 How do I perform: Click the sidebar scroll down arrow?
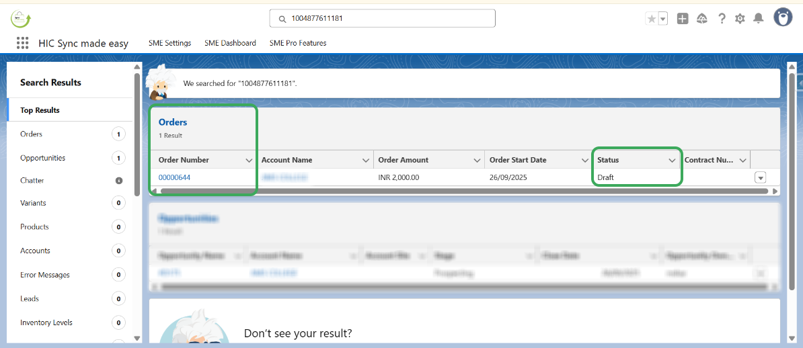(137, 338)
